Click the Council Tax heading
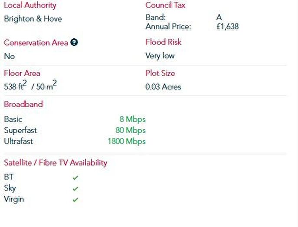This screenshot has width=298, height=227. 165,6
